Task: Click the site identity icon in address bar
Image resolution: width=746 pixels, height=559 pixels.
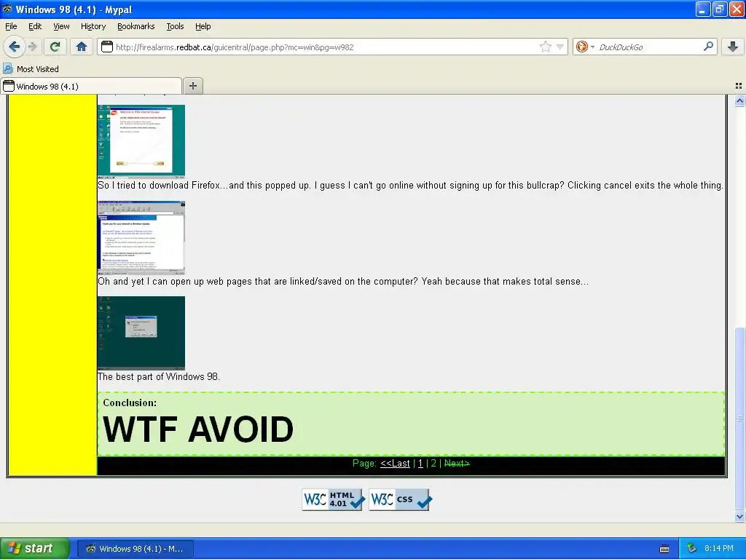Action: (107, 47)
